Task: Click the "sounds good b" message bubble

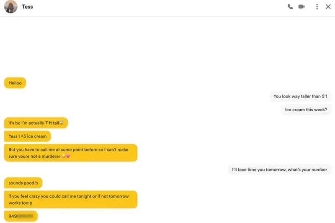Action: point(23,183)
